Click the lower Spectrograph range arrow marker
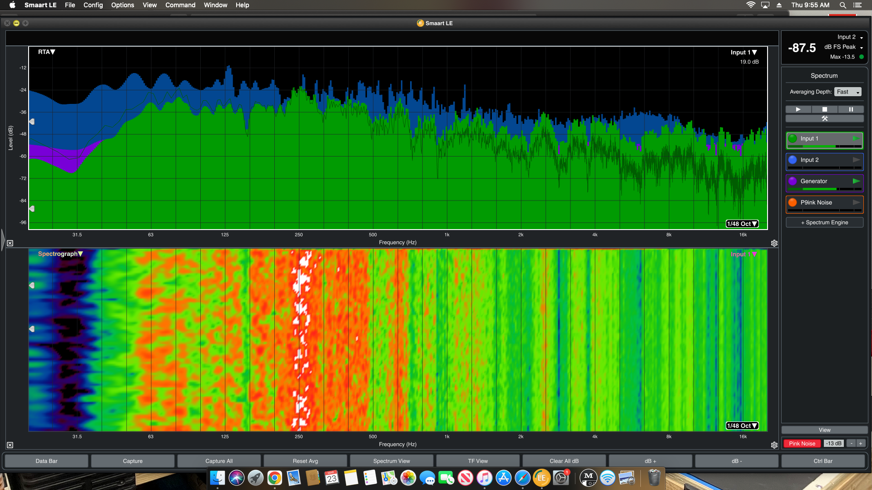This screenshot has height=490, width=872. pyautogui.click(x=32, y=329)
